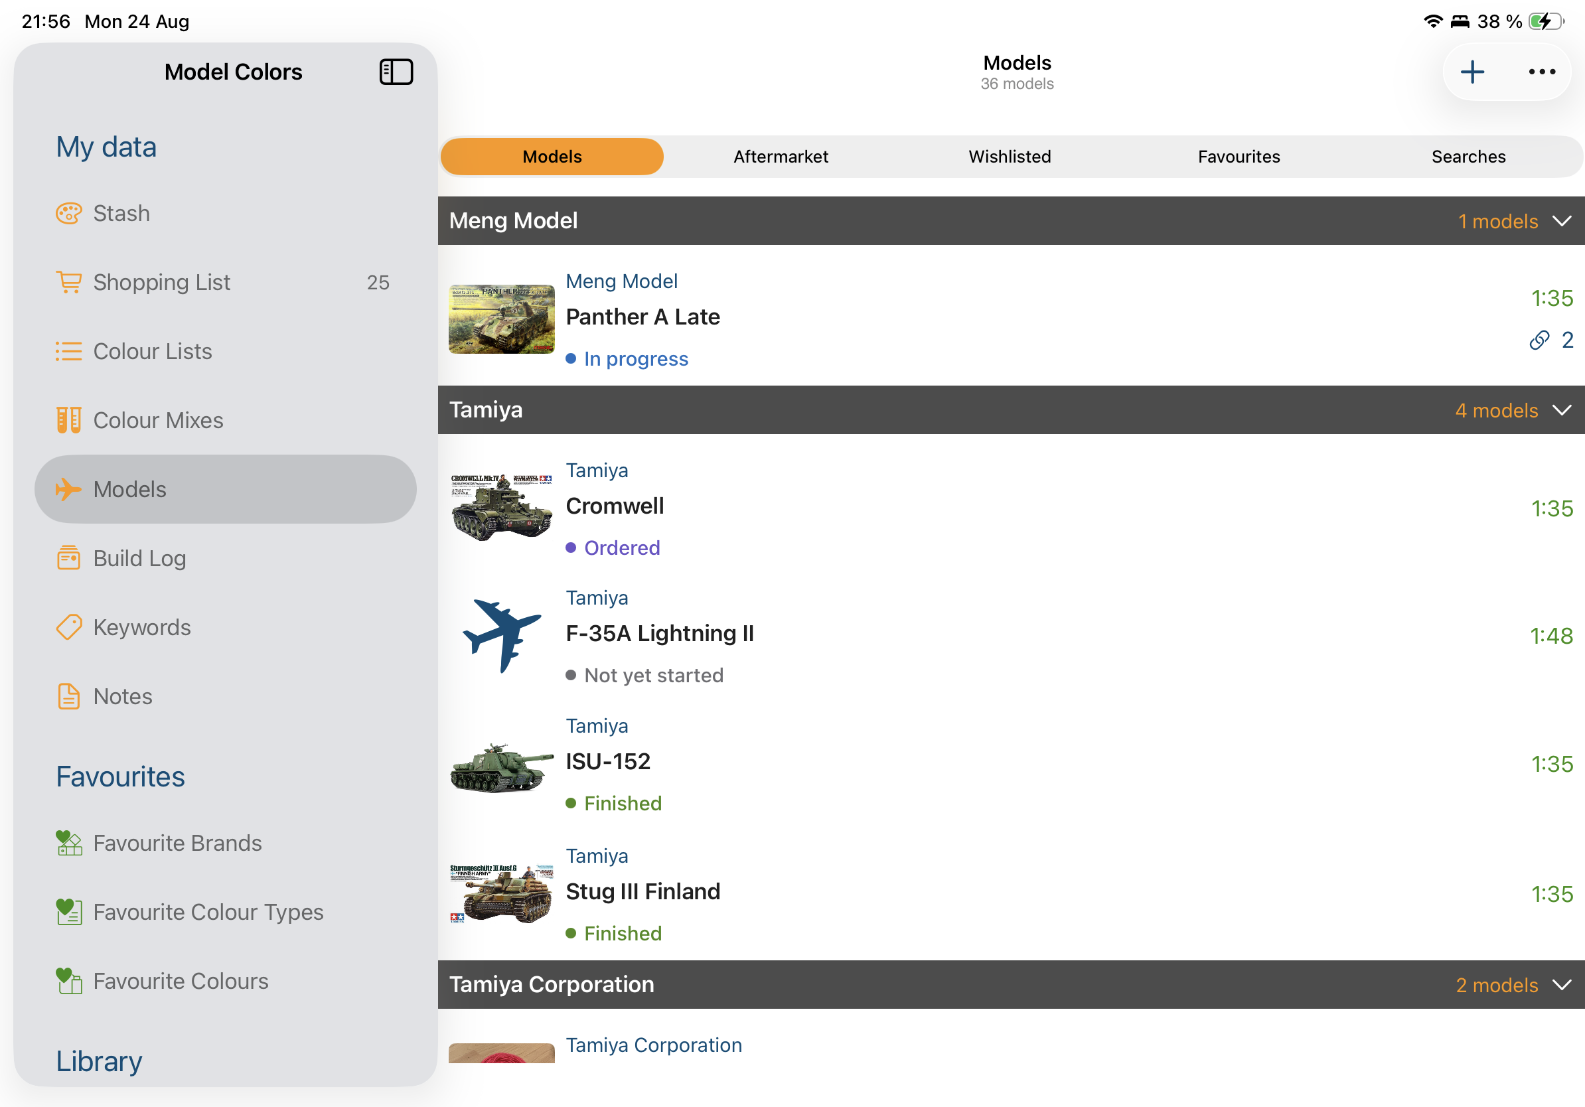This screenshot has height=1107, width=1585.
Task: Open Colour Lists in sidebar
Action: coord(225,351)
